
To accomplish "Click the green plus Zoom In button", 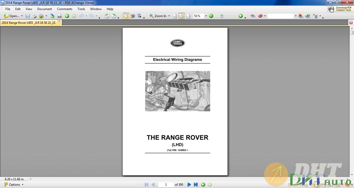I will [240, 16].
